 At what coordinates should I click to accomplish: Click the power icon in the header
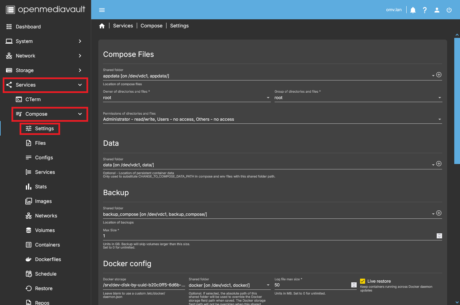[x=449, y=10]
